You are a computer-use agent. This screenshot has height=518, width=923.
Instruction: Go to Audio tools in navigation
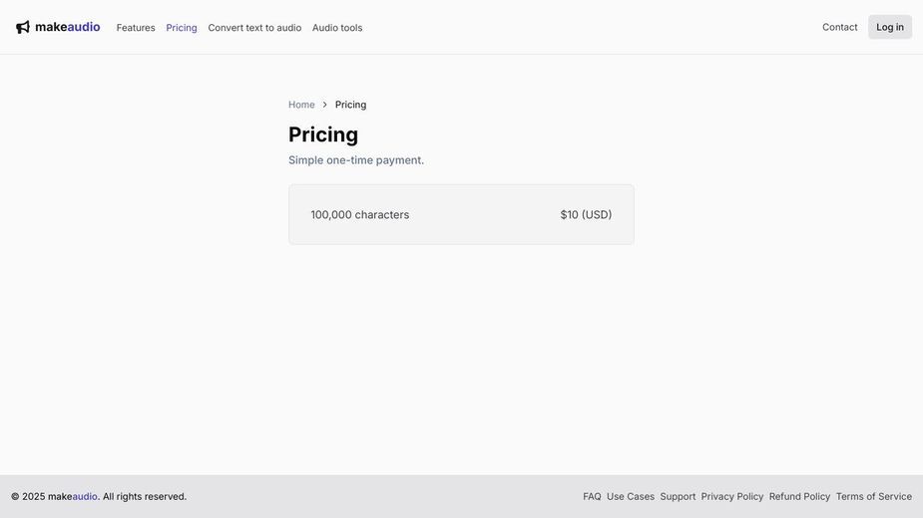337,28
